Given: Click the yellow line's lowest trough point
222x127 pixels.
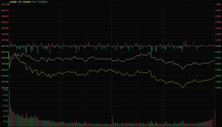Looking at the screenshot, I should 183,87.
